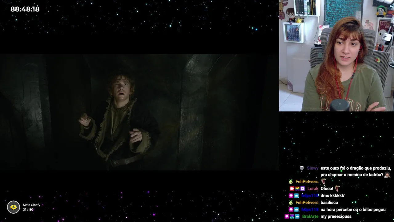Open the Lorak username in chat

(x=313, y=189)
